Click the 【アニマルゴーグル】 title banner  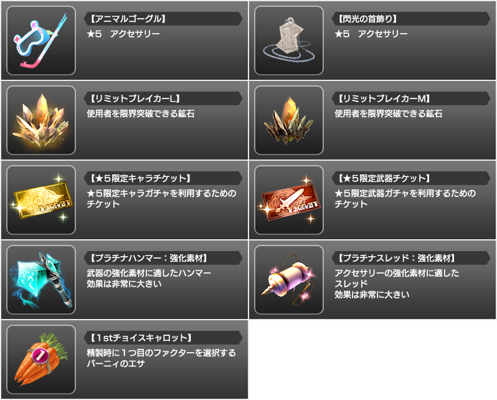(163, 19)
